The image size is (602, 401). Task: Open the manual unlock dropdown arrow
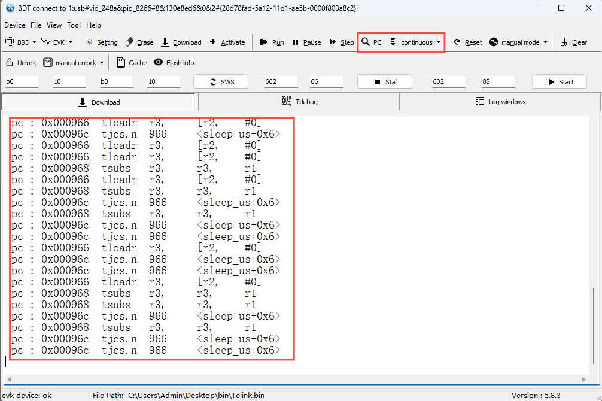[x=102, y=63]
